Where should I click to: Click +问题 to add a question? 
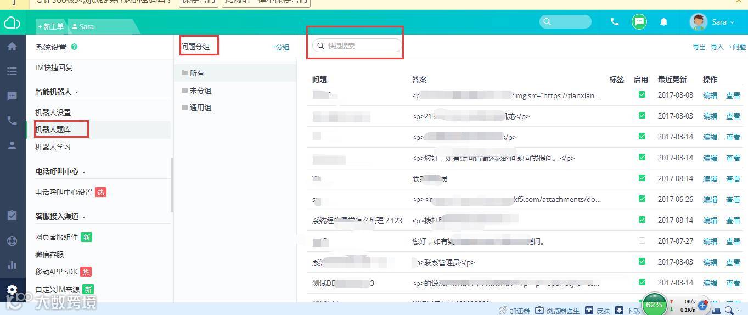click(738, 47)
